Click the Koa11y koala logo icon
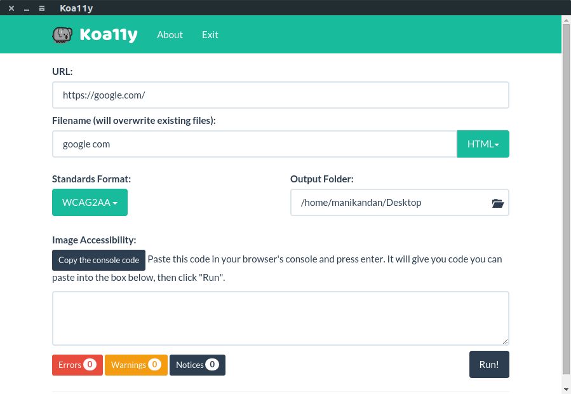 pos(62,35)
